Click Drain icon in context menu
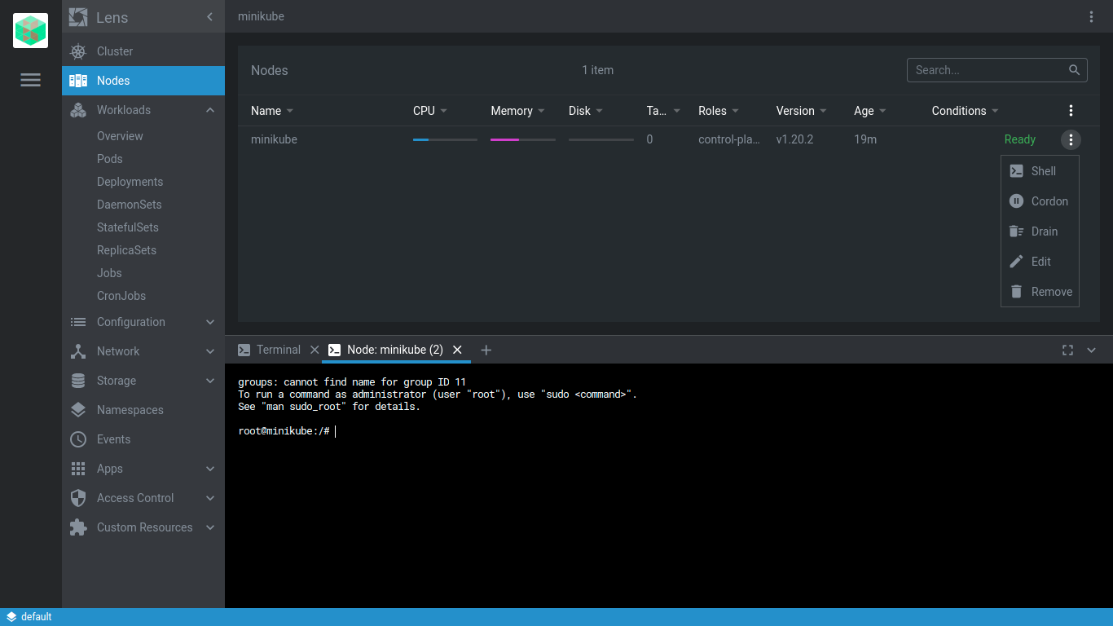The height and width of the screenshot is (626, 1113). click(x=1016, y=231)
